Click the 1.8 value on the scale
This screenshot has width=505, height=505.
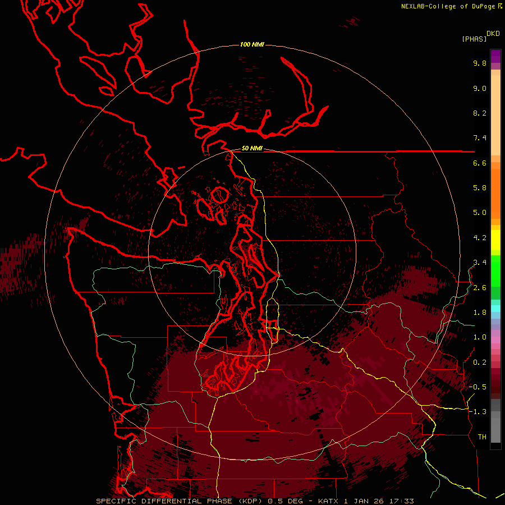[x=480, y=313]
